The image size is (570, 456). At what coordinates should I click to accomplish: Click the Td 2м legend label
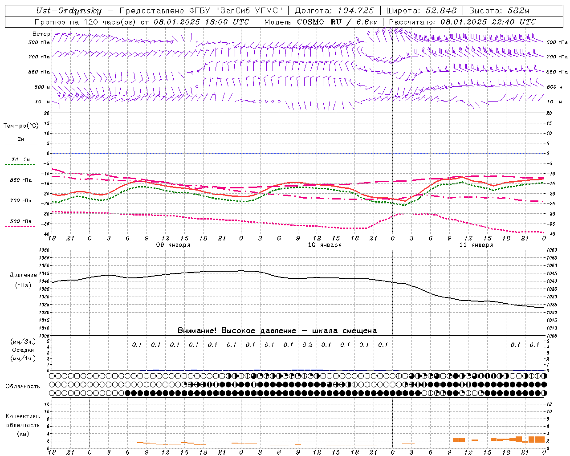[20, 159]
